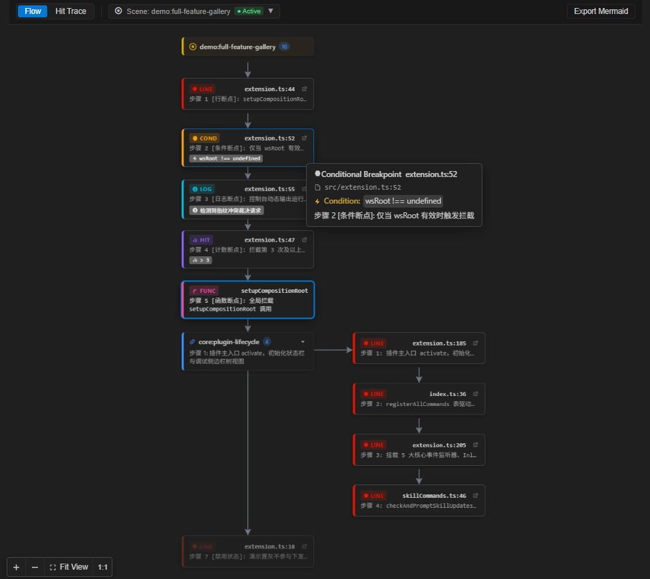Open file link on index.ts:36 node
Image resolution: width=650 pixels, height=579 pixels.
tap(476, 393)
